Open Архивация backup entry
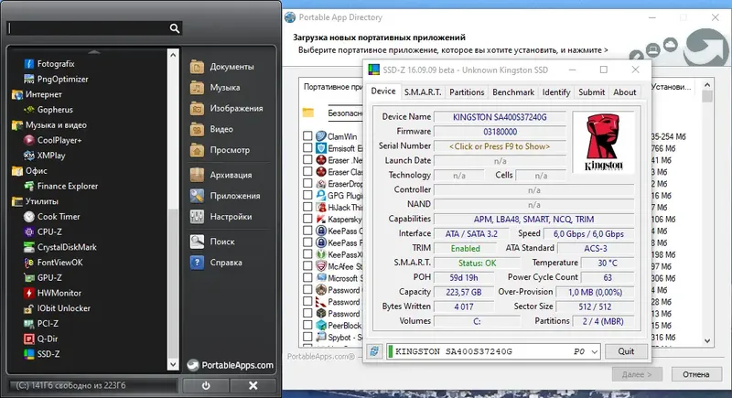 click(x=221, y=175)
